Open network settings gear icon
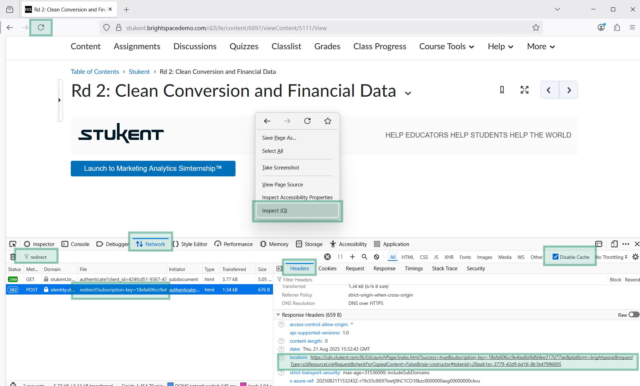 pyautogui.click(x=635, y=257)
